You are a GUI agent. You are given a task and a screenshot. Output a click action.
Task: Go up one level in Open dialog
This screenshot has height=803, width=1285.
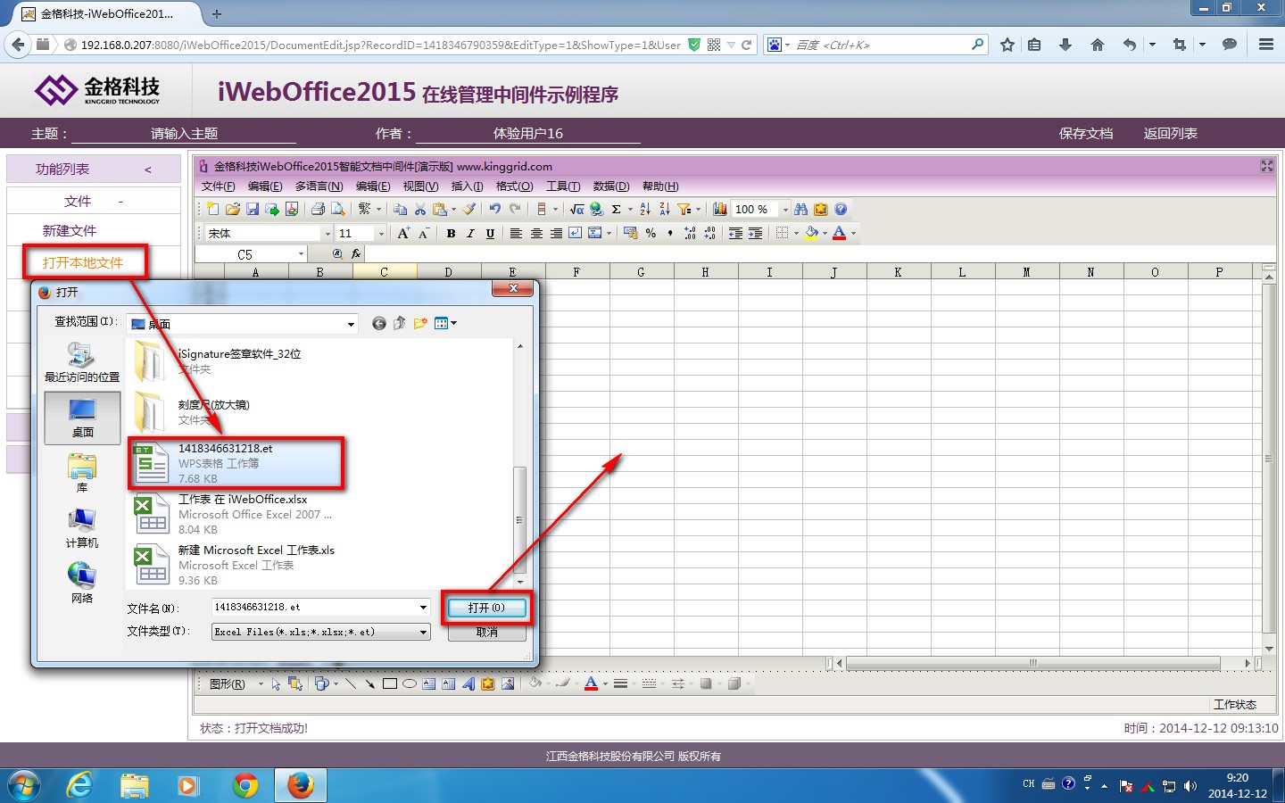399,323
